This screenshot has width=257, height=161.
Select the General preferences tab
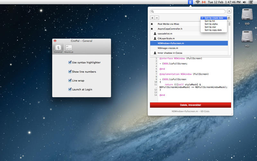coord(58,49)
